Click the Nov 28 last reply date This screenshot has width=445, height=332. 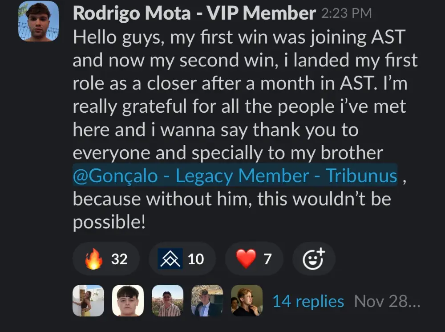pos(386,302)
